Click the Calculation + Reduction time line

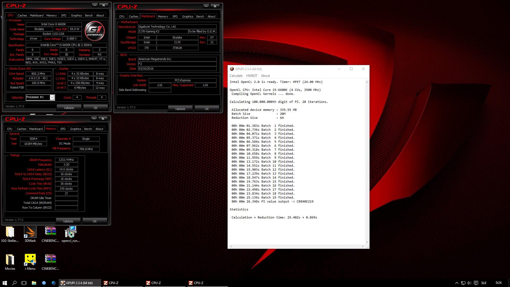tap(274, 217)
